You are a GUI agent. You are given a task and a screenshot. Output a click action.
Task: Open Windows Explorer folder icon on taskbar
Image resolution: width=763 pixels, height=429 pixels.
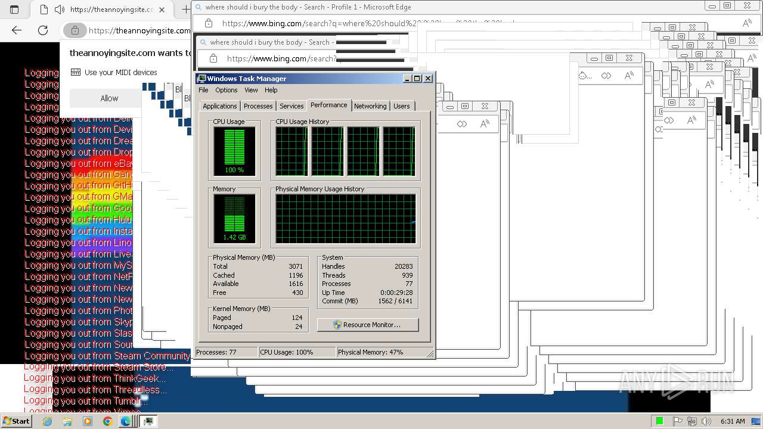coord(67,421)
